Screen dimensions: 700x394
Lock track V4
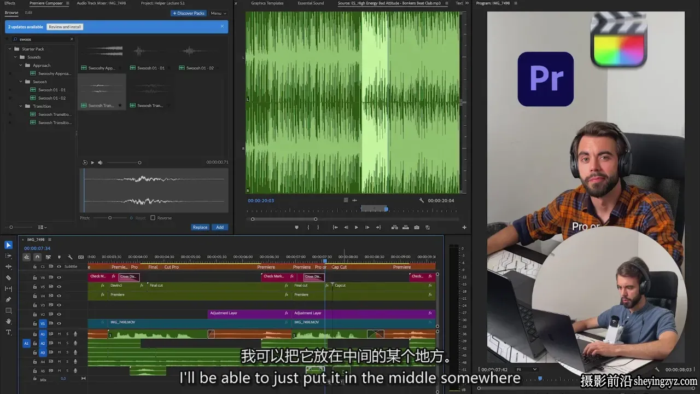[x=35, y=296]
